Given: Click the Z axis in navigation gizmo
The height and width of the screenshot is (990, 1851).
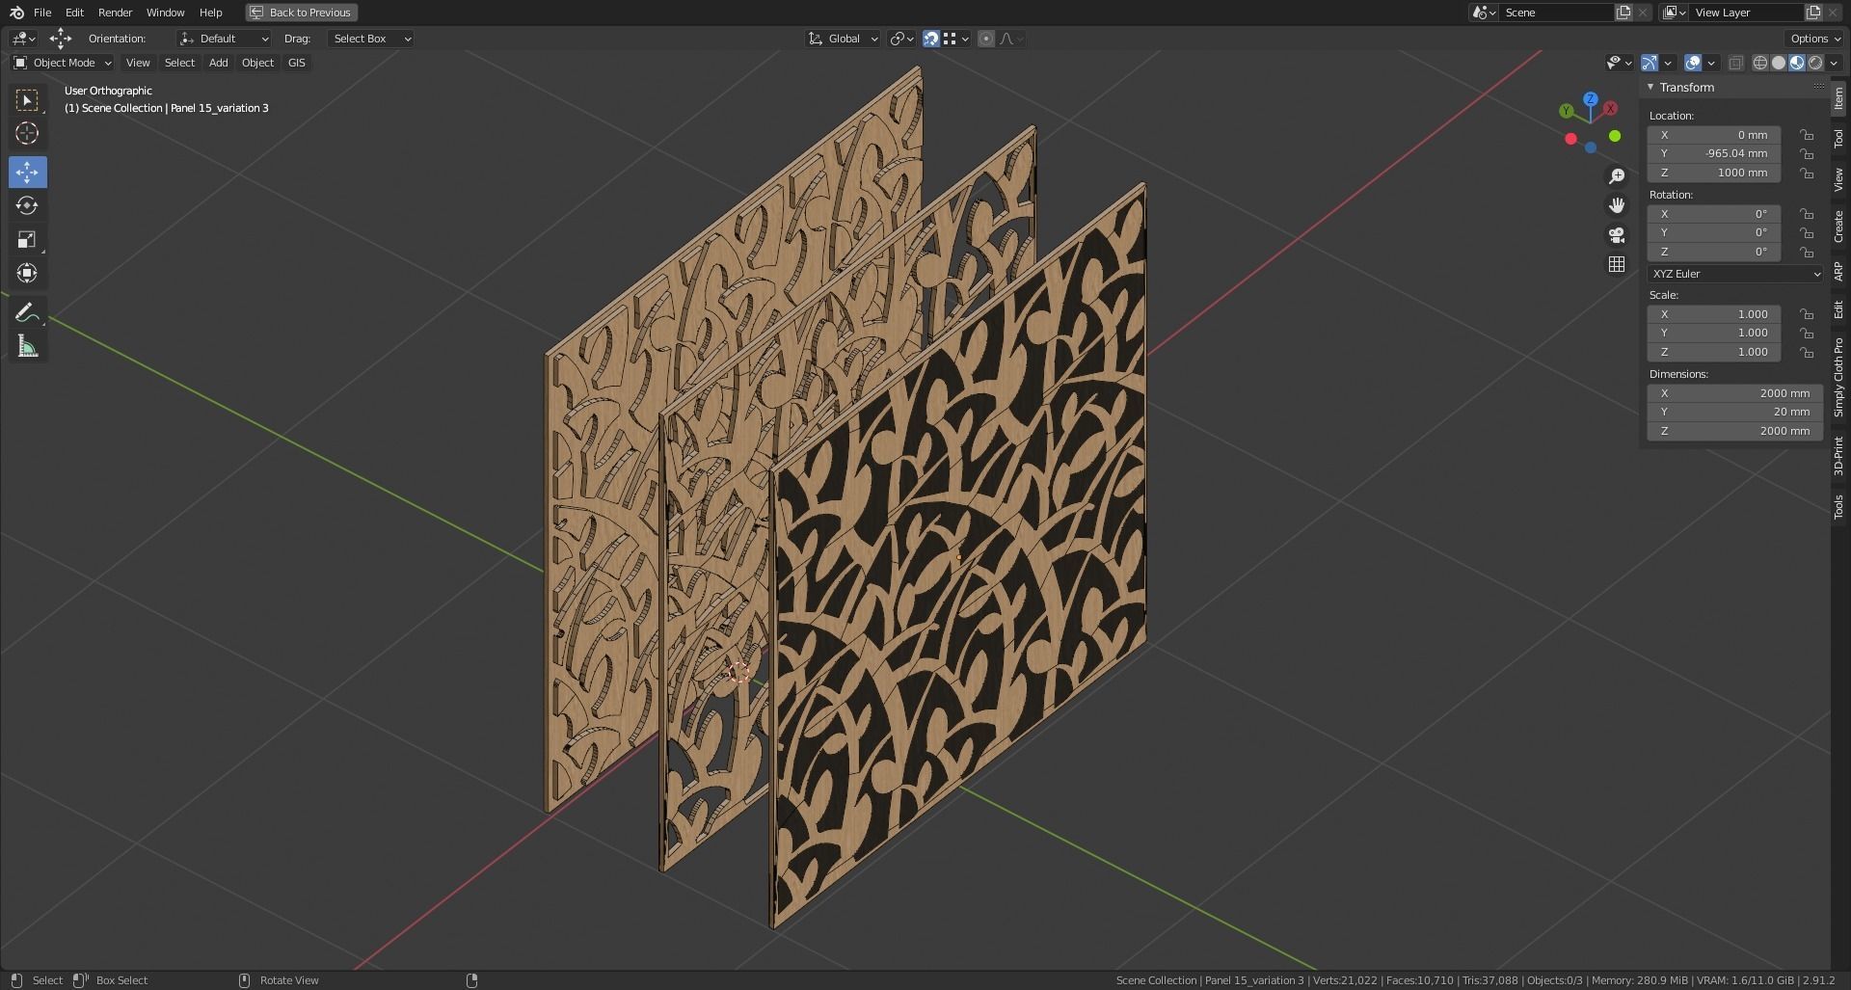Looking at the screenshot, I should click(1591, 99).
